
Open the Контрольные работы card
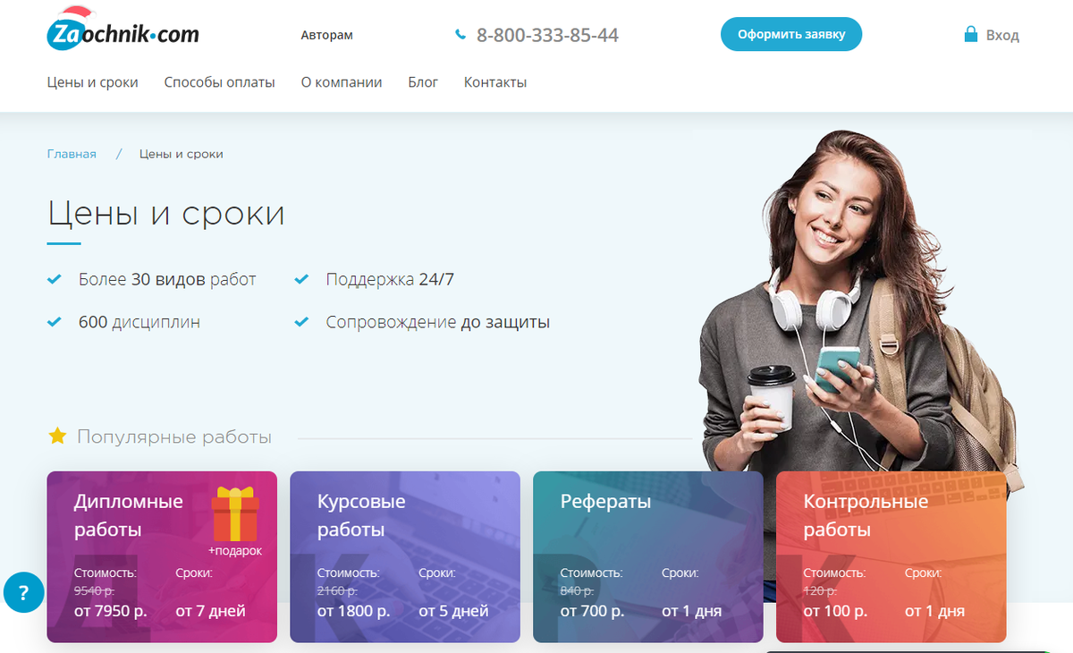(x=891, y=556)
